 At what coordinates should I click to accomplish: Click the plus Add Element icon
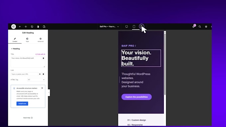[20, 27]
